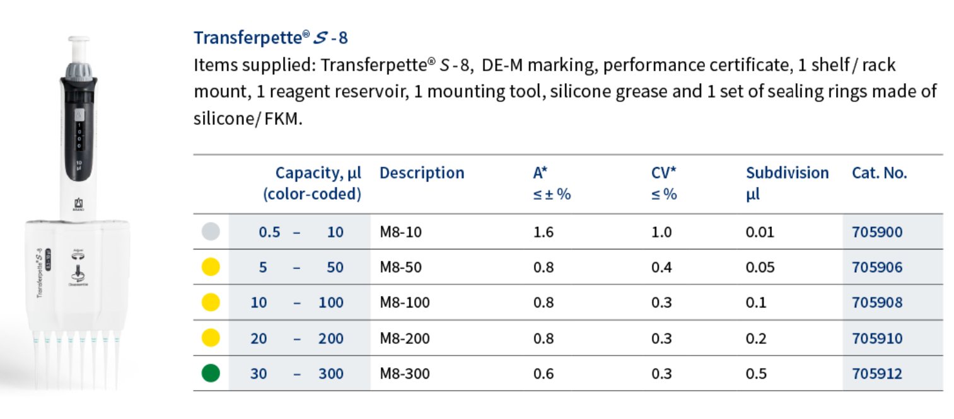Screen dimensions: 954x419
Task: Click the Description column header
Action: click(422, 173)
